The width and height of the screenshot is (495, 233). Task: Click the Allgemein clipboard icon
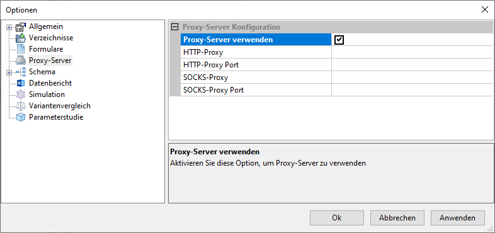(x=21, y=27)
